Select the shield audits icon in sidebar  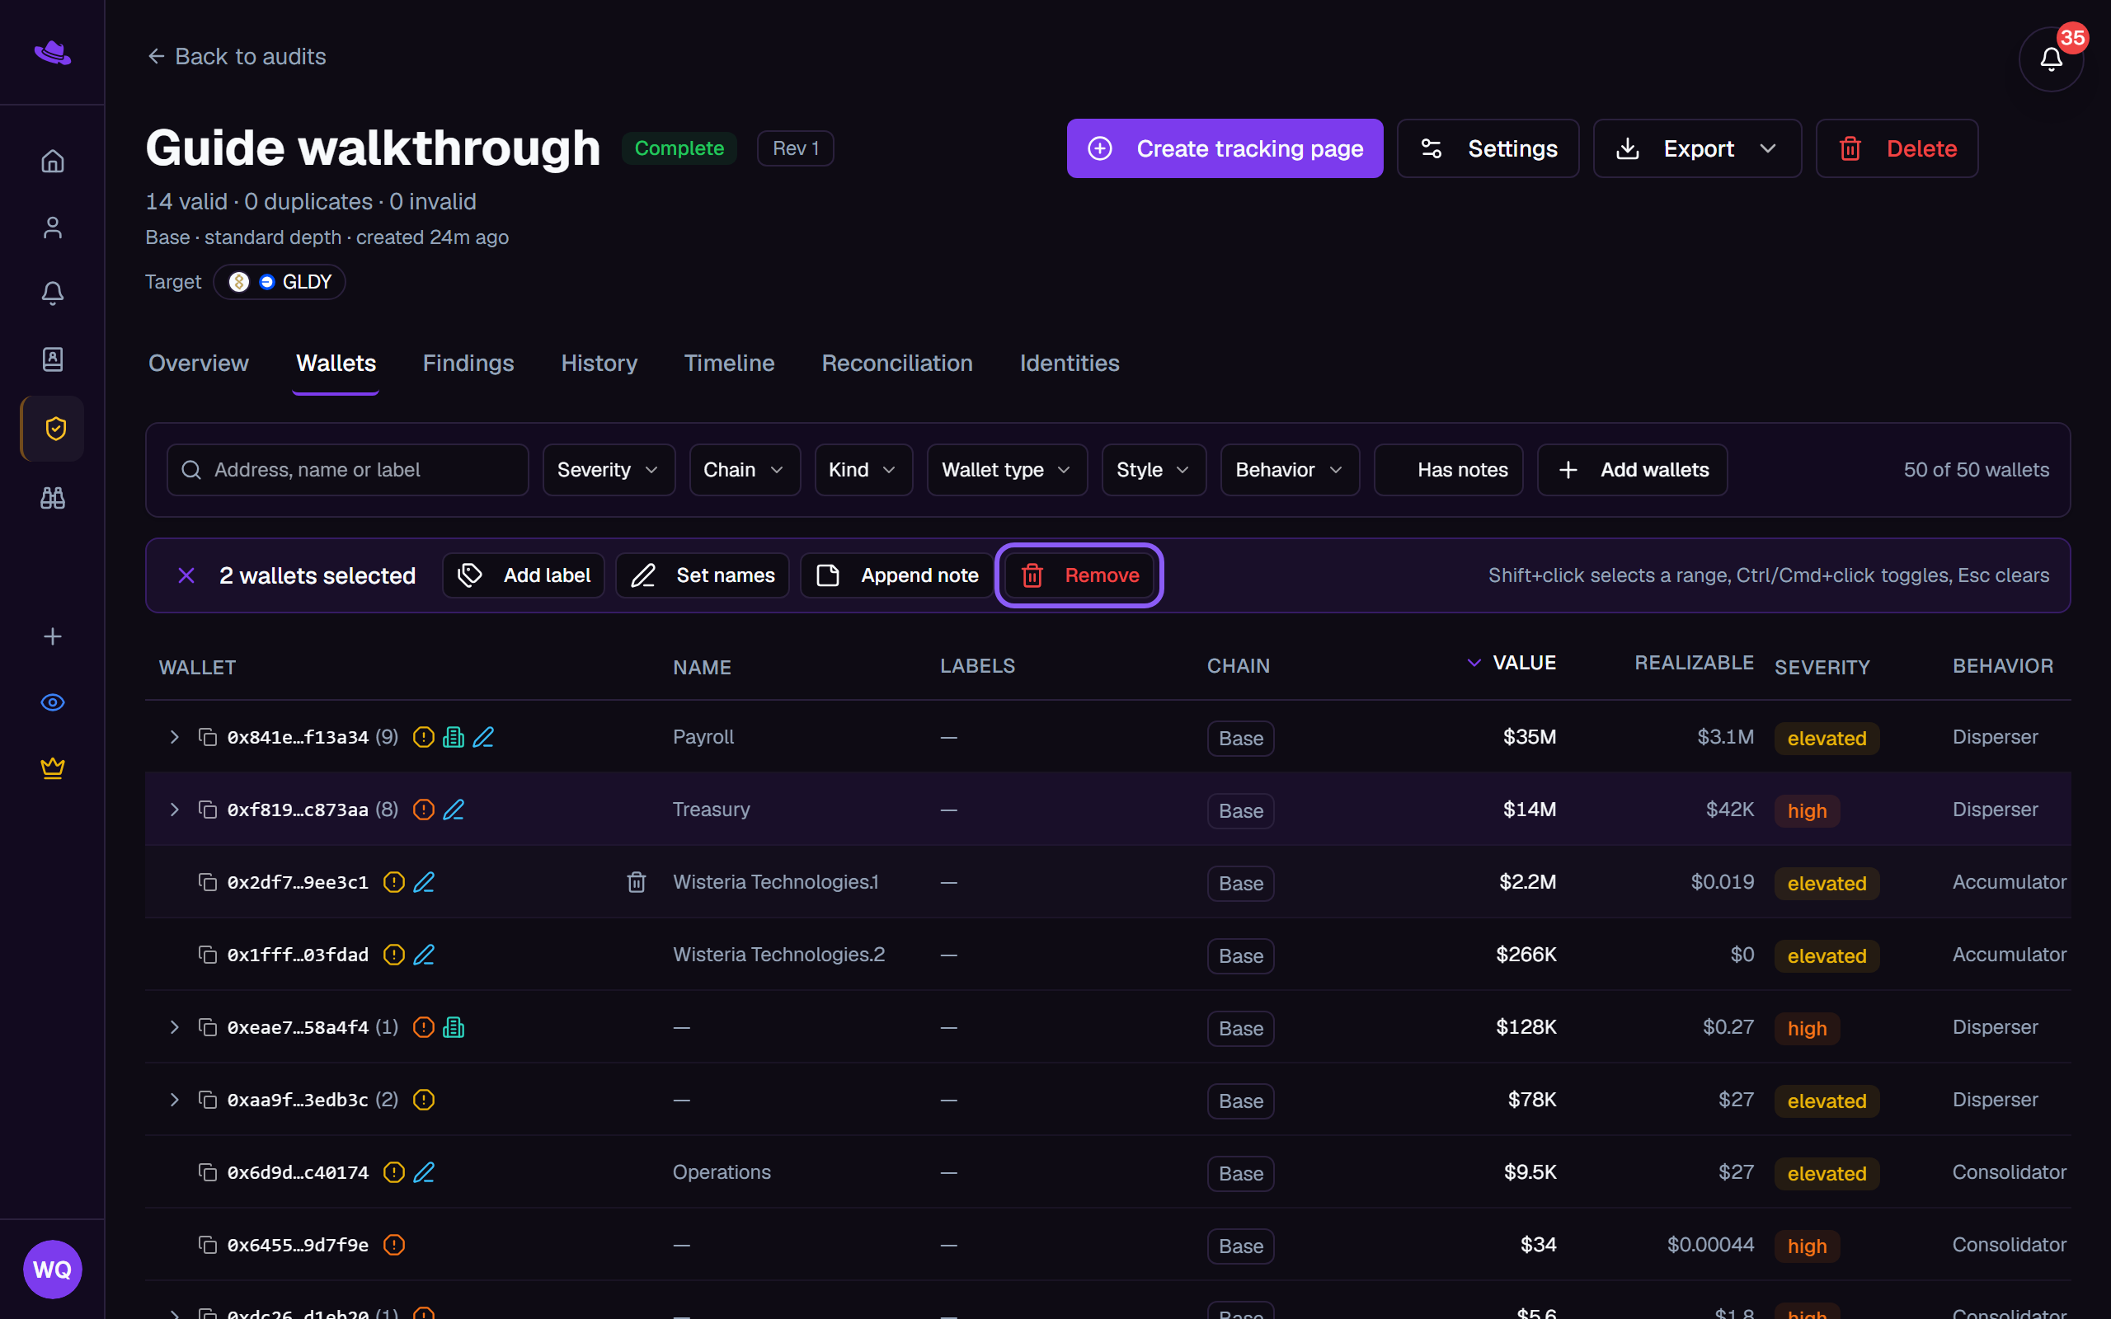point(54,429)
